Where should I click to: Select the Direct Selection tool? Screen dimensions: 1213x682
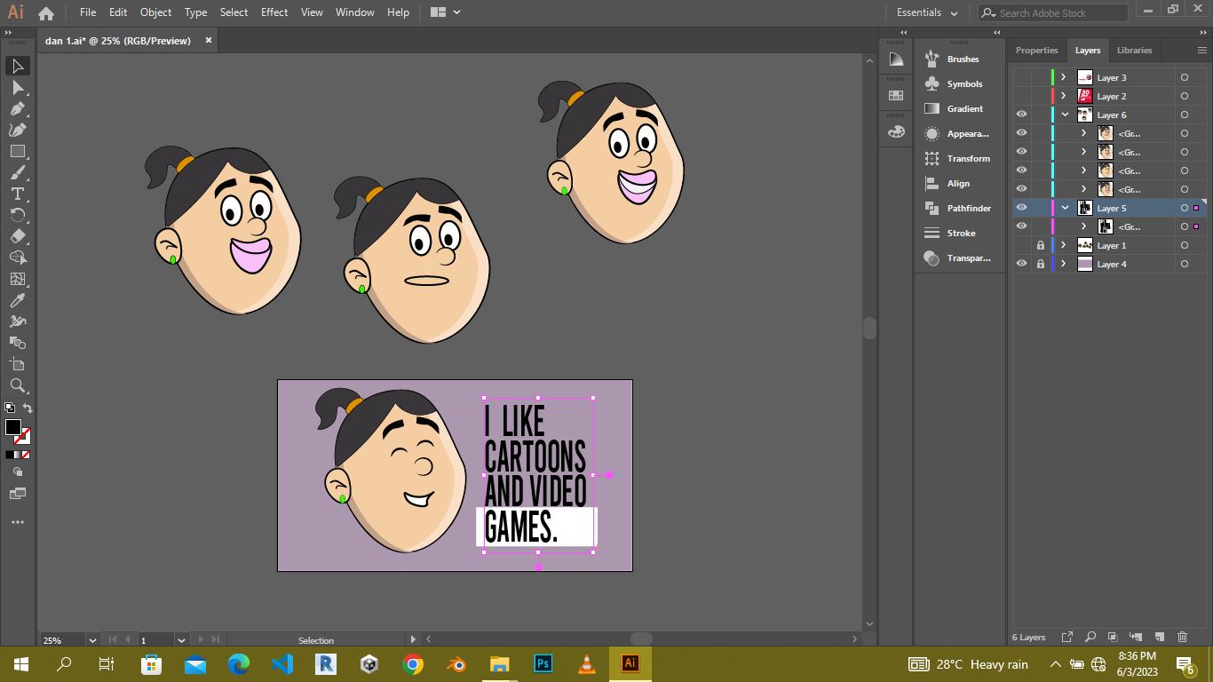(17, 87)
